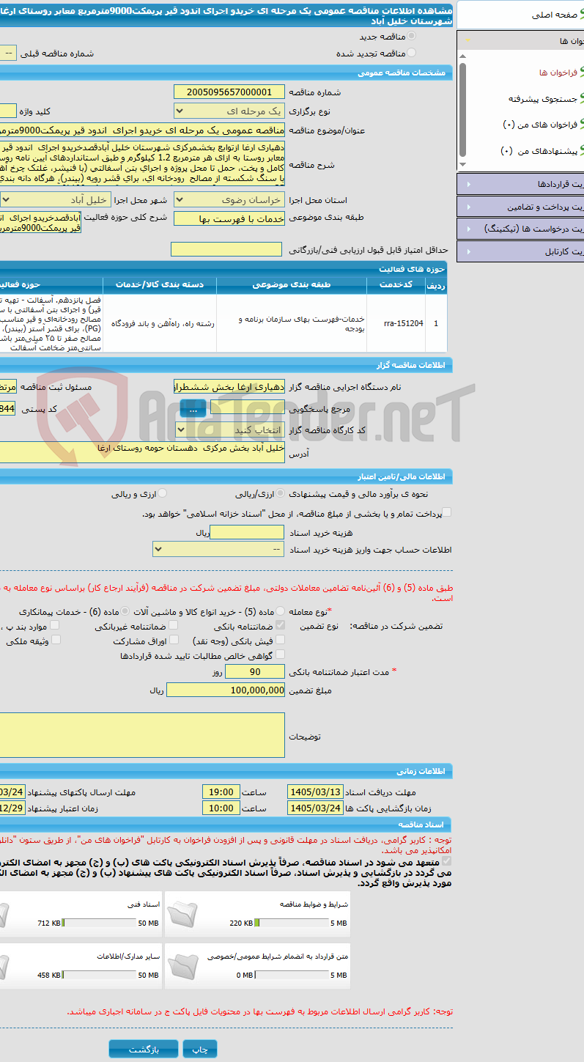The height and width of the screenshot is (1062, 584).
Task: Click the حداقل امتیاز قابل قبول field
Action: click(226, 250)
